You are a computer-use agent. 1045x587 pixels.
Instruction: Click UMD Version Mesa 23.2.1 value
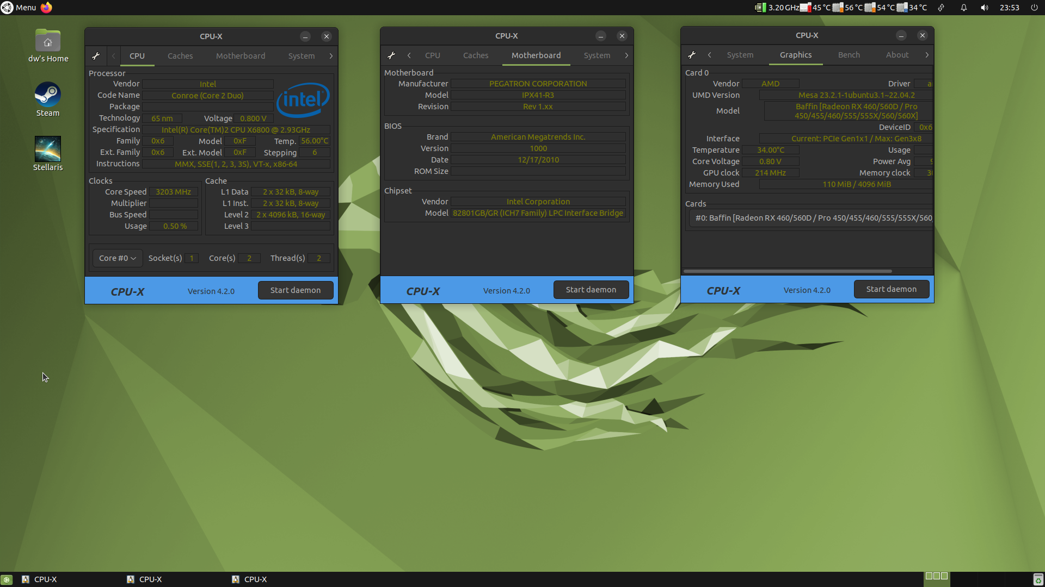tap(846, 95)
